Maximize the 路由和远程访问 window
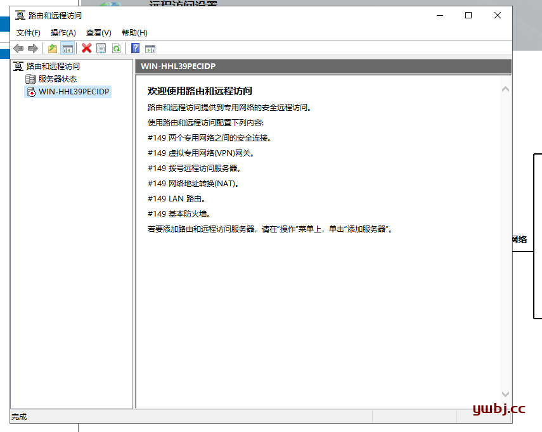The width and height of the screenshot is (542, 432). click(x=468, y=15)
